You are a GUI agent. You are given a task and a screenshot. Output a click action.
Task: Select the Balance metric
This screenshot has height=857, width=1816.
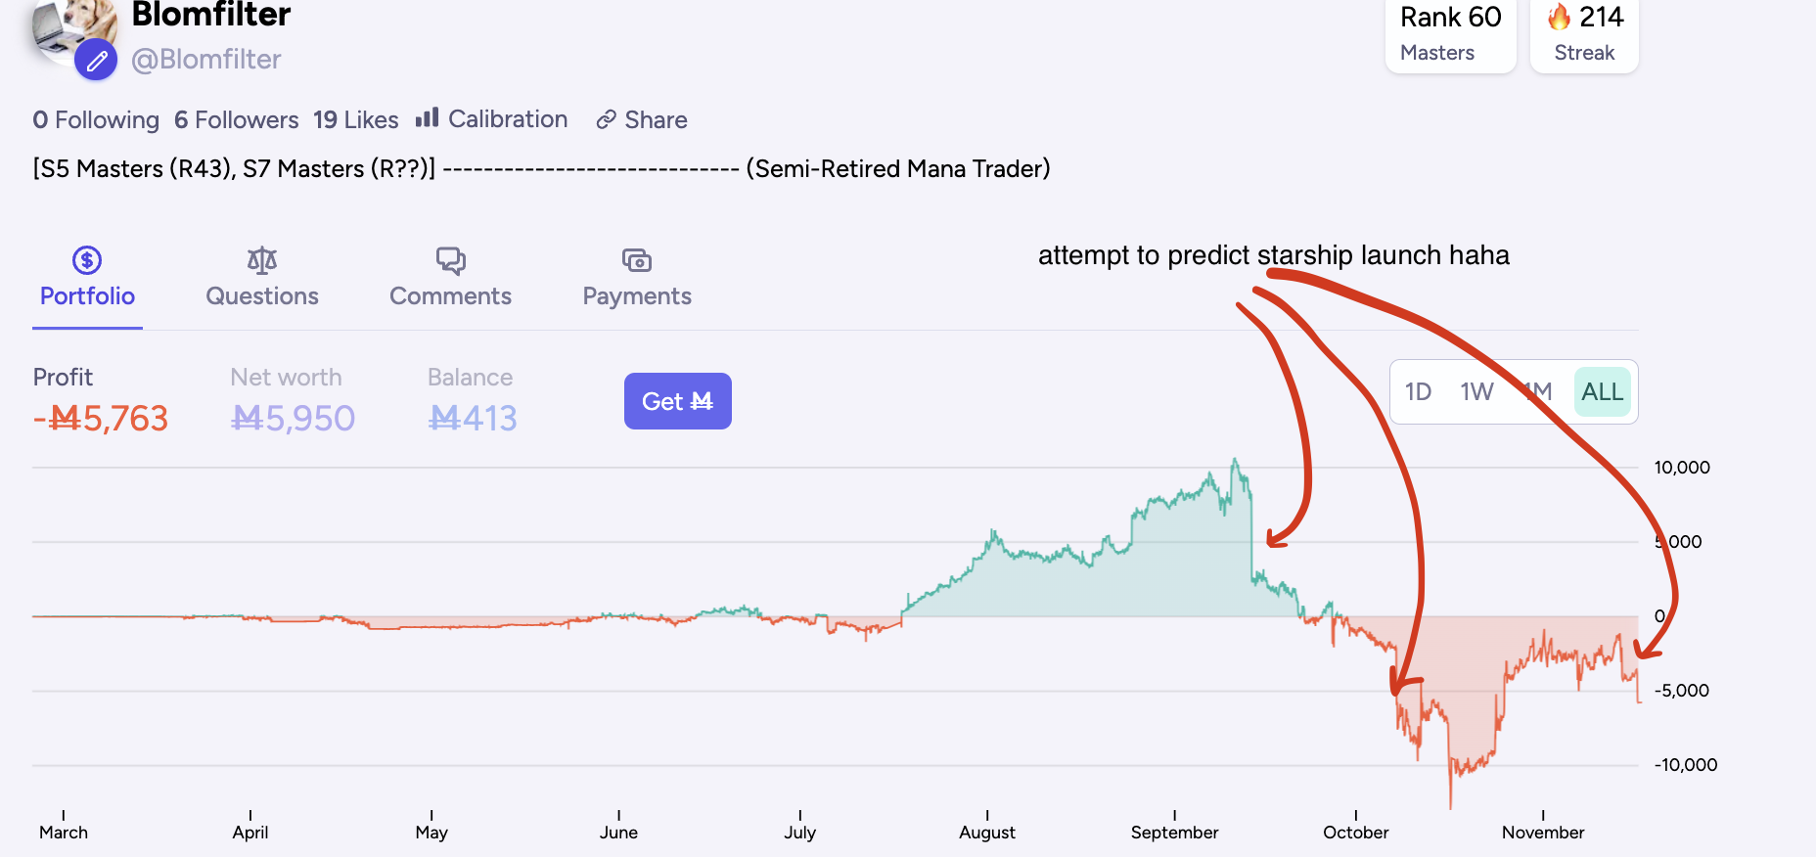pyautogui.click(x=472, y=401)
